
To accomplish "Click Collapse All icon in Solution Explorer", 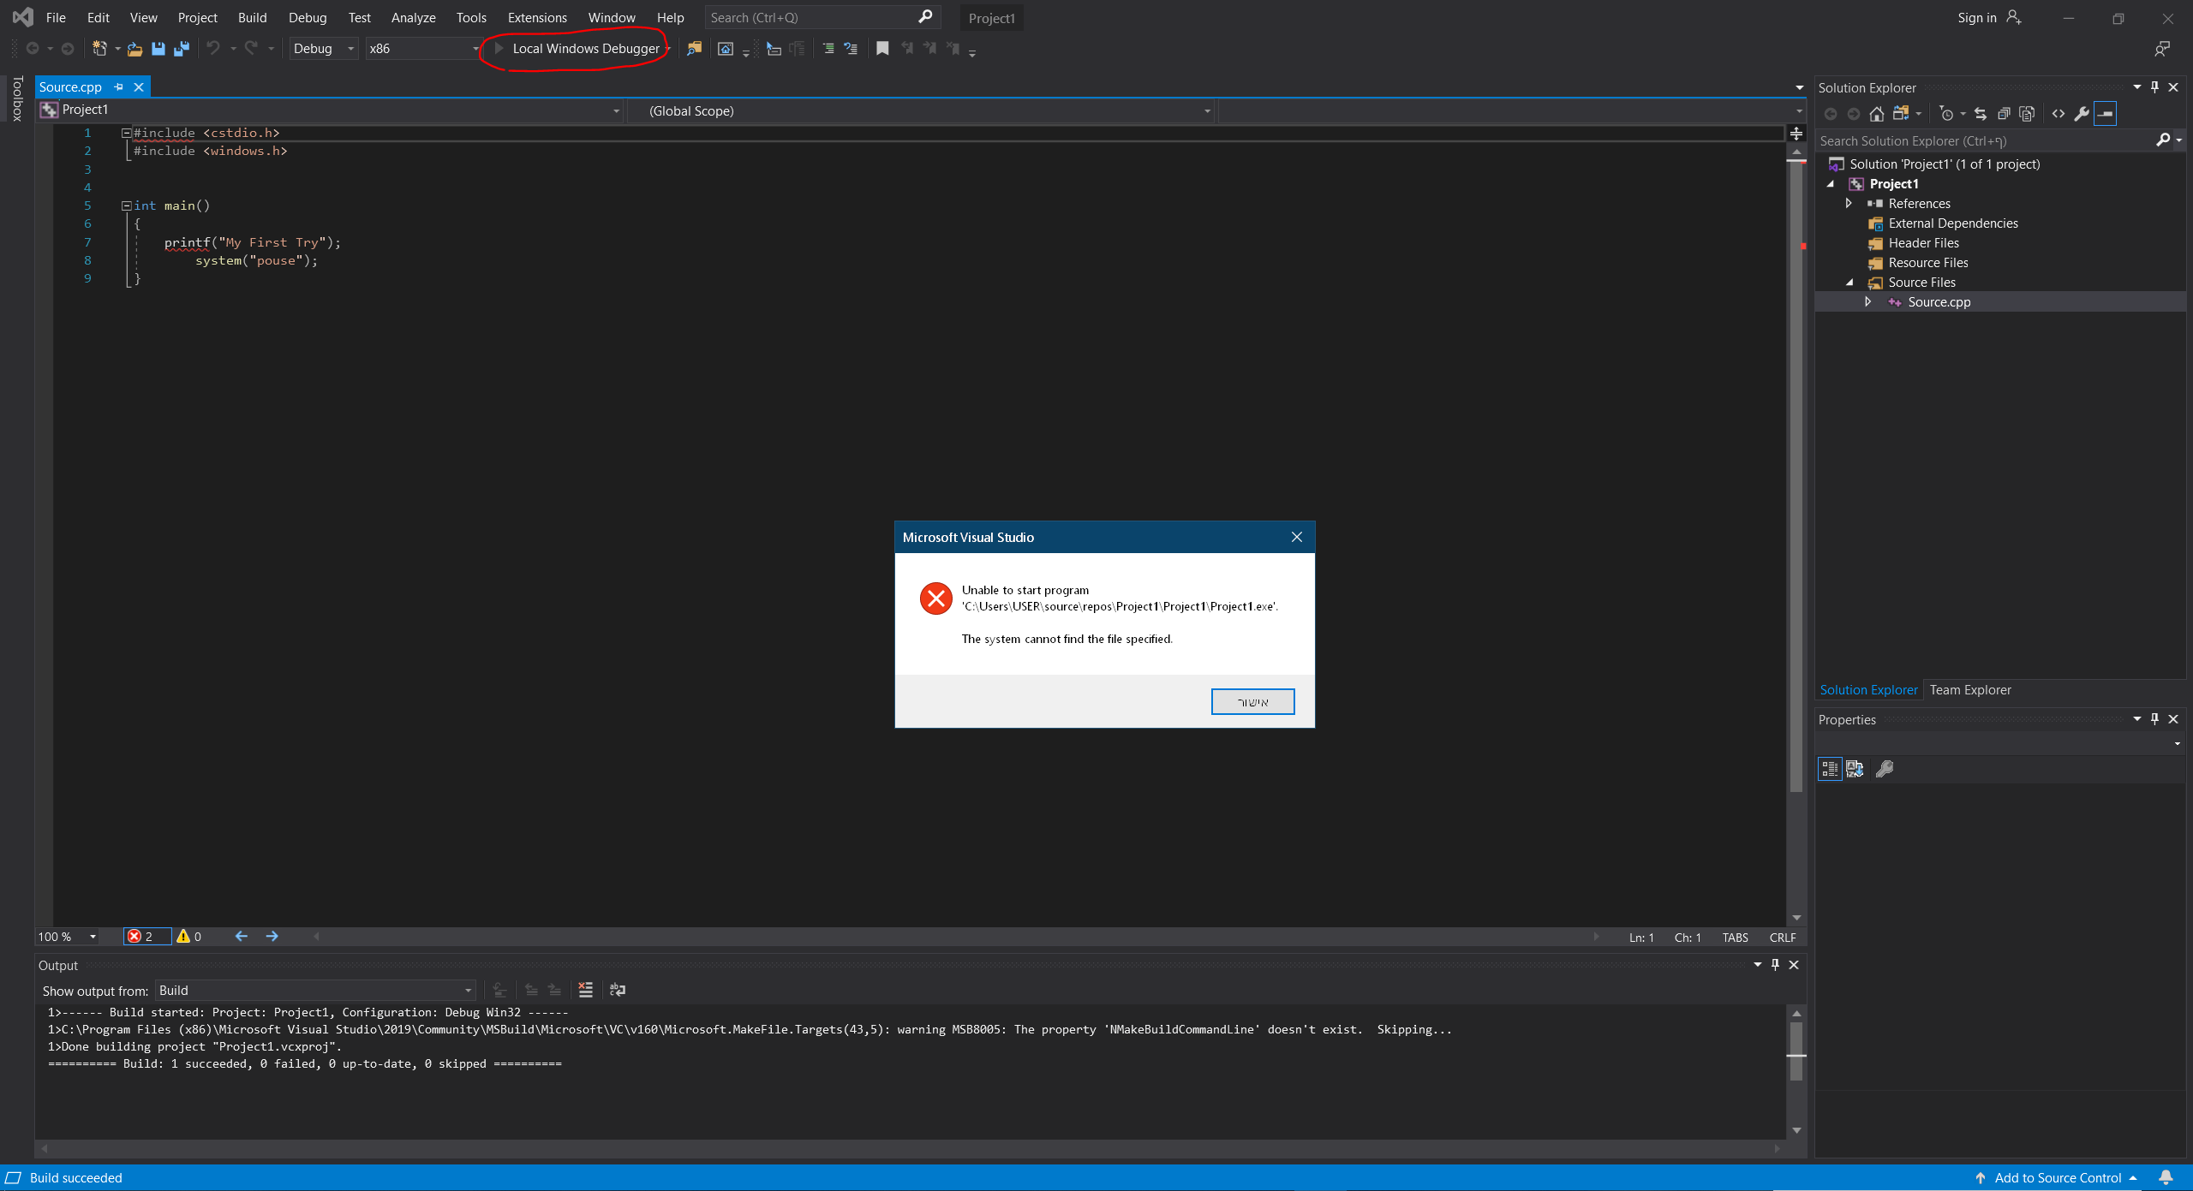I will pos(2004,114).
